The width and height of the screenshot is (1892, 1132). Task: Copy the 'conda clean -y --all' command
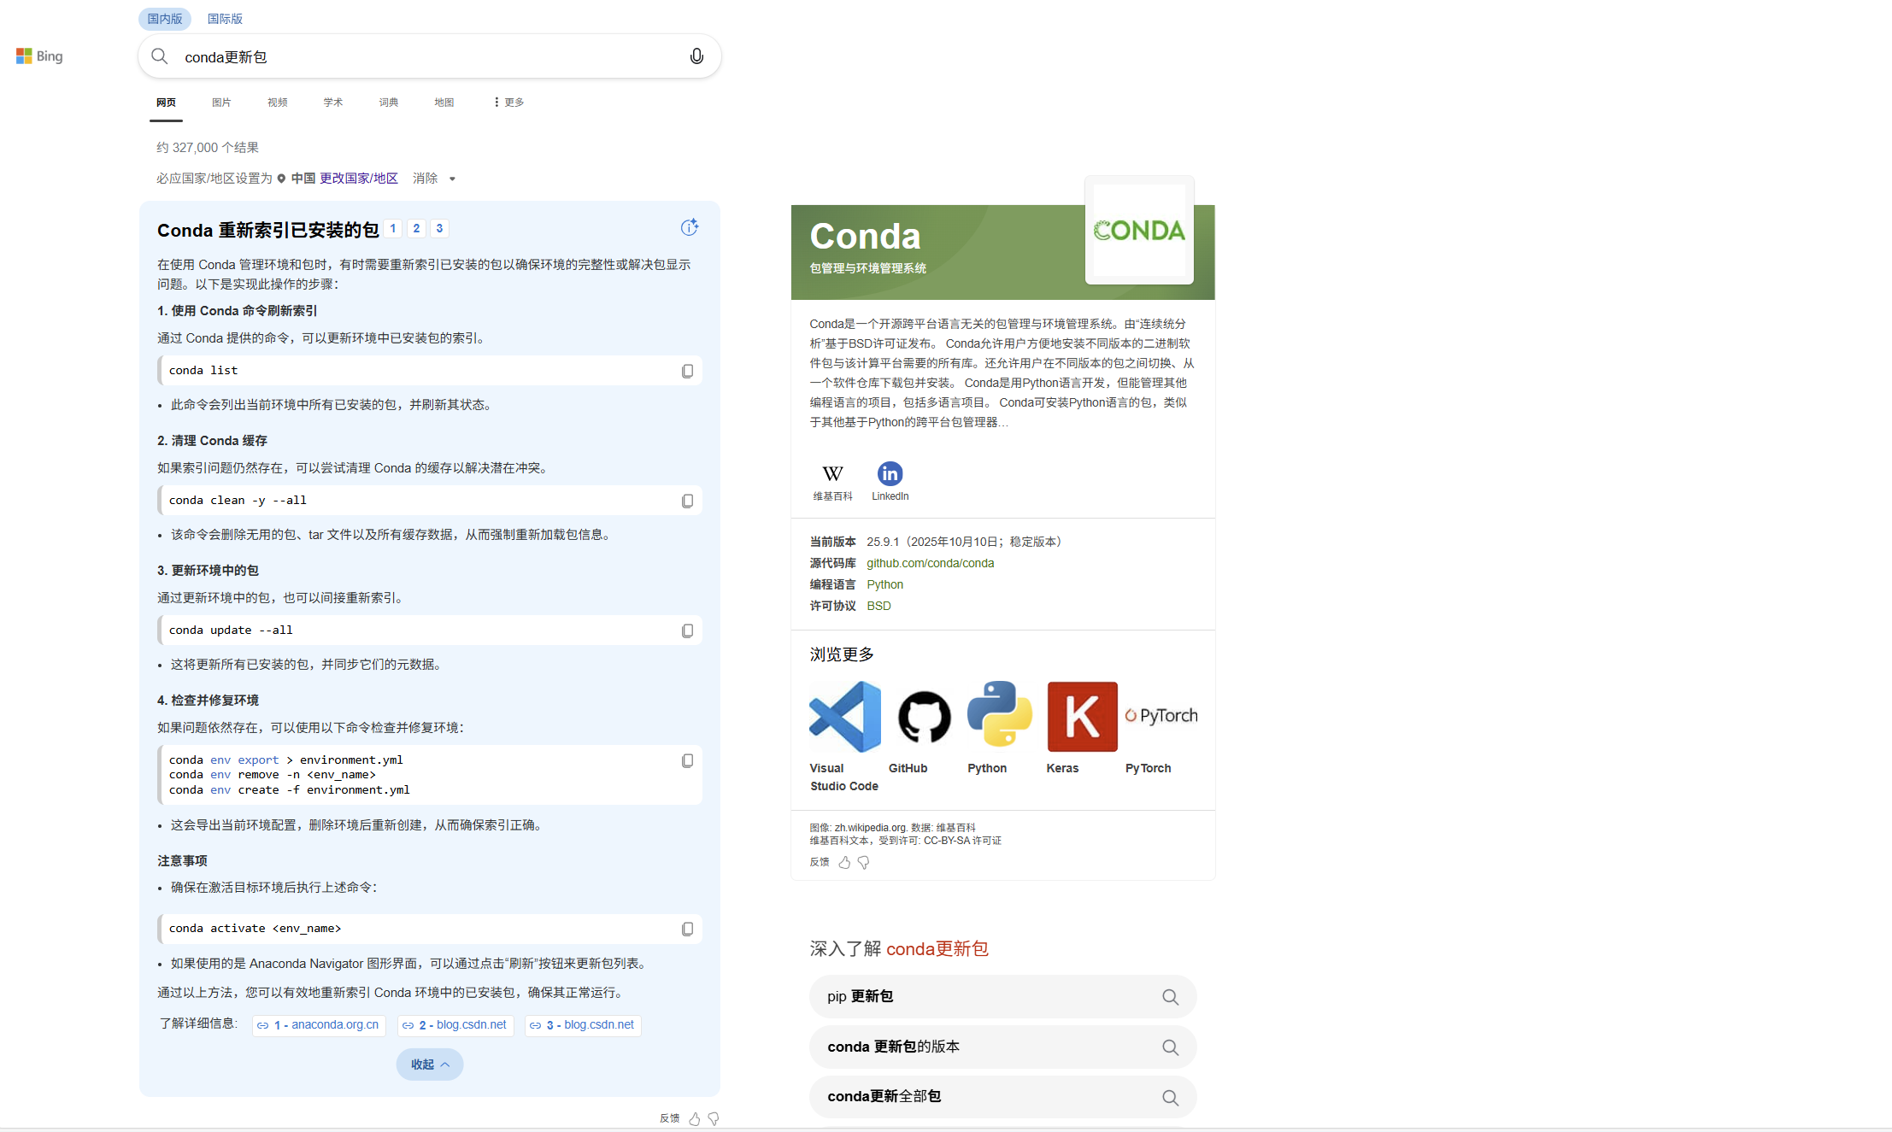tap(687, 501)
